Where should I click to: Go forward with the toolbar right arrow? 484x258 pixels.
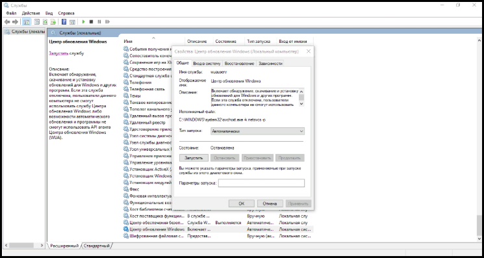pos(15,22)
